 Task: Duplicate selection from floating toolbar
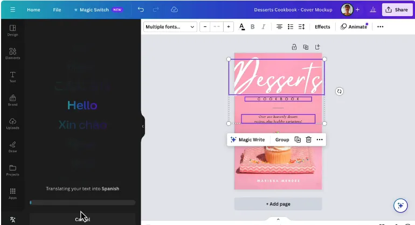click(x=298, y=139)
